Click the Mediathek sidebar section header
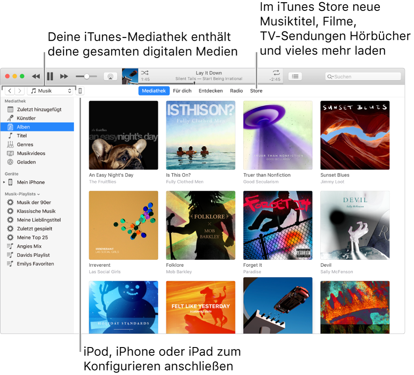 [15, 101]
